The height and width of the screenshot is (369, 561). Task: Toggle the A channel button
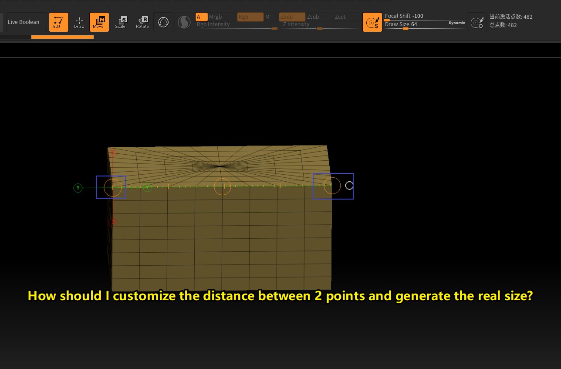click(201, 17)
